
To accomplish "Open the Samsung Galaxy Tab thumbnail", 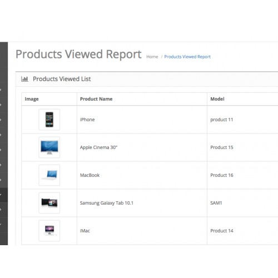I will (x=49, y=203).
